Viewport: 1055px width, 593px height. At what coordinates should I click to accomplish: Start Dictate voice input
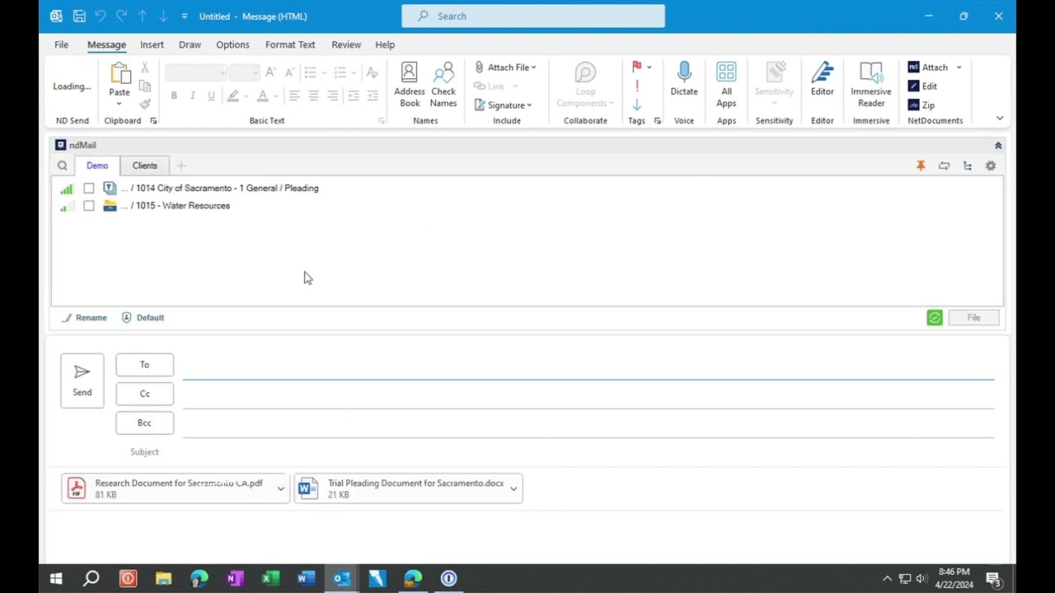click(683, 80)
